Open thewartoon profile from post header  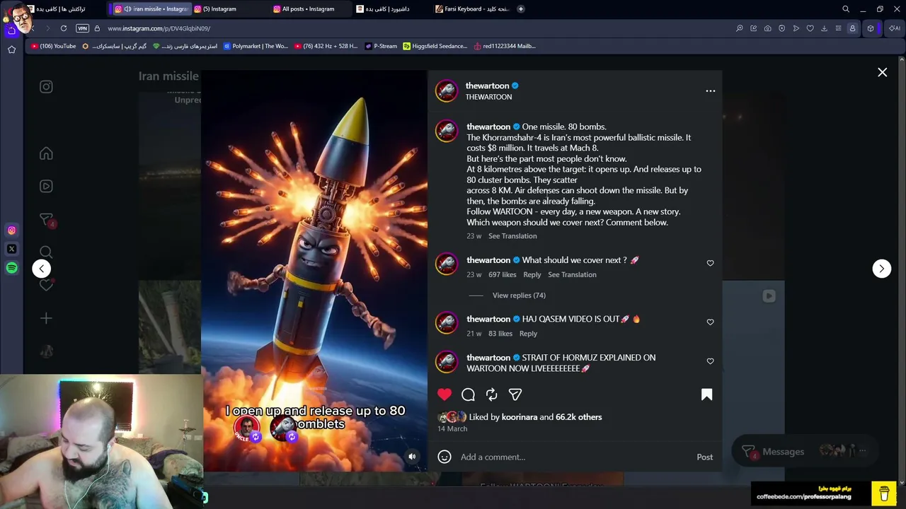(487, 86)
